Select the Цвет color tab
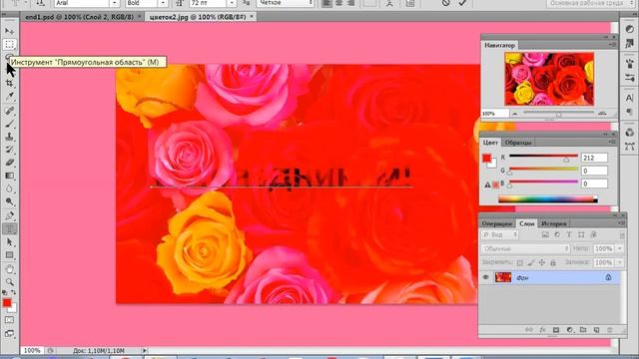This screenshot has width=639, height=359. pyautogui.click(x=490, y=143)
